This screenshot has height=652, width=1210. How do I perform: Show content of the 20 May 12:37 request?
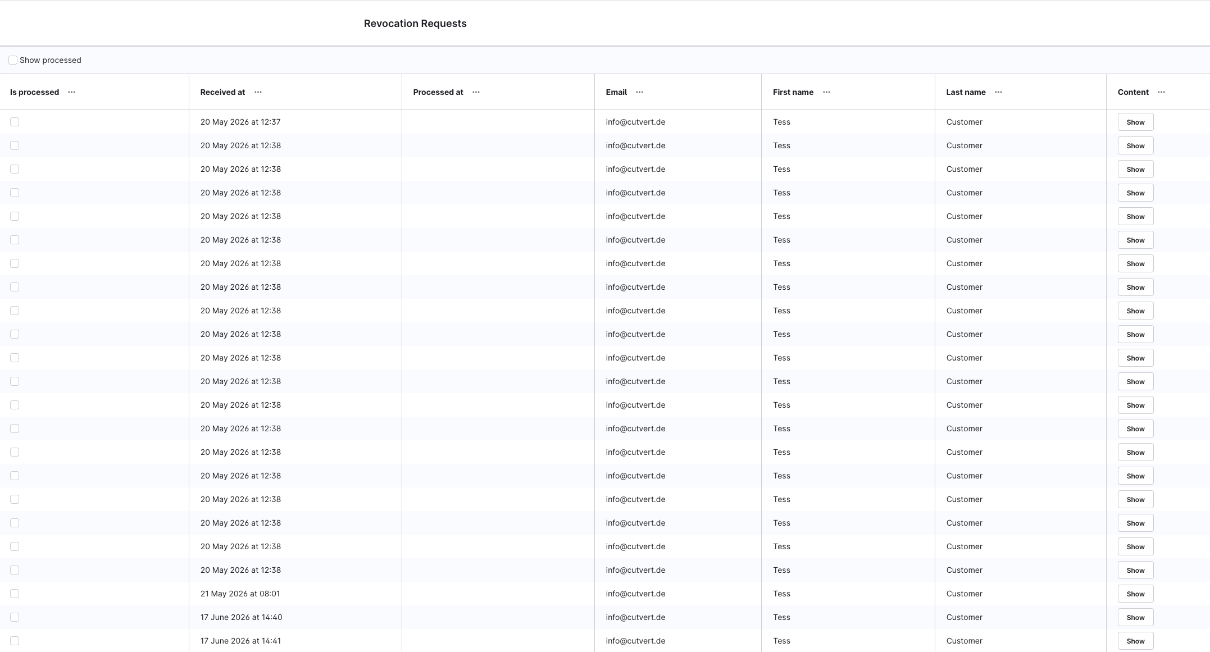click(1135, 122)
